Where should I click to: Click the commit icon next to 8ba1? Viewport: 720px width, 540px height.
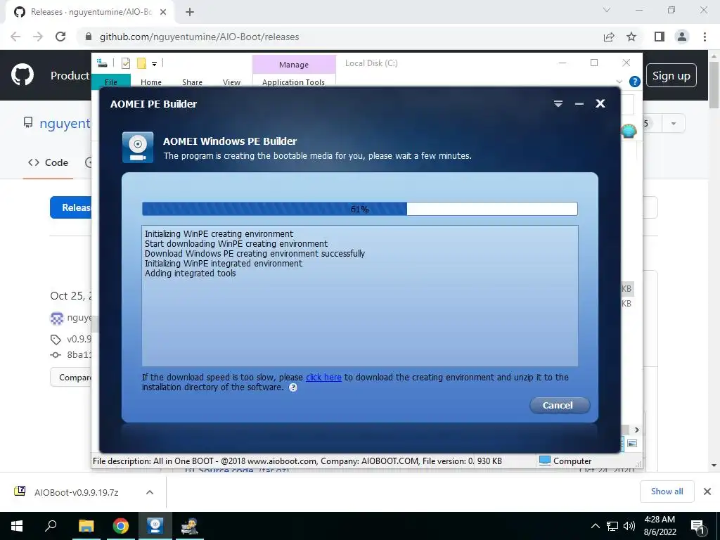[56, 355]
